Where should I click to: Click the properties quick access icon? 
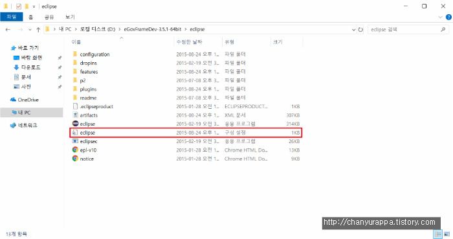19,6
